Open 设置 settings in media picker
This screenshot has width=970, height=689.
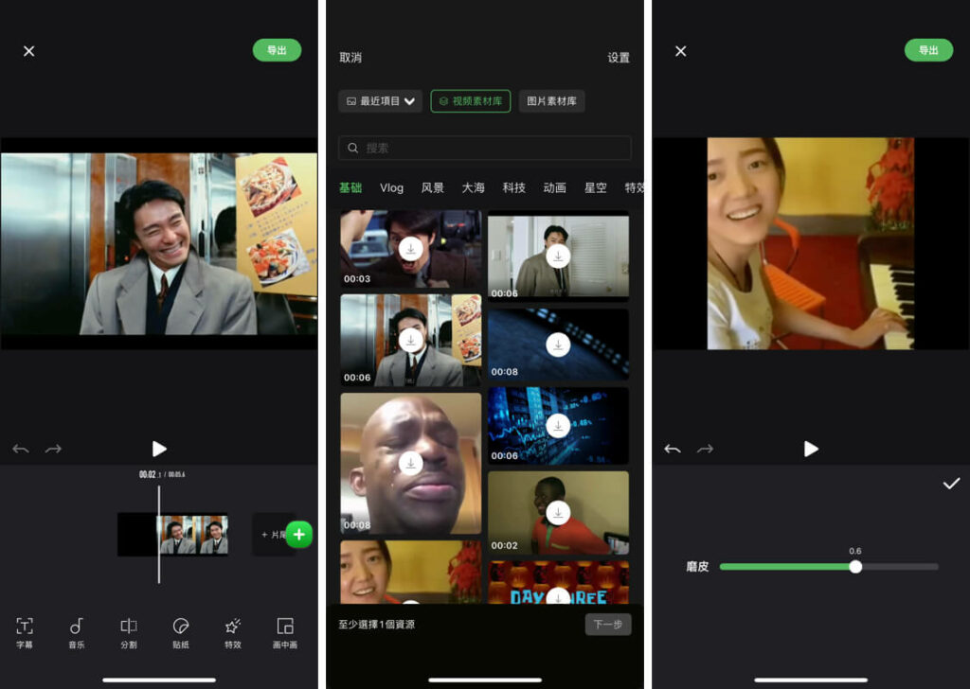[x=618, y=58]
